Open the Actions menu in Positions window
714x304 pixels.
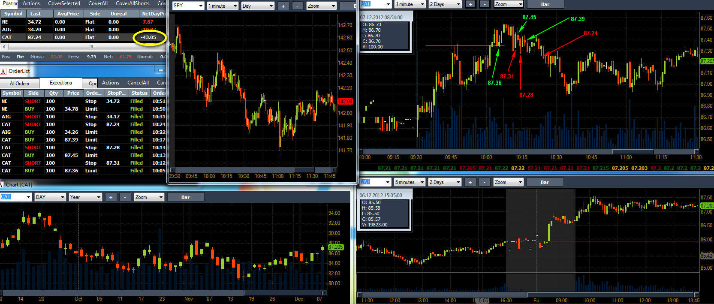[31, 3]
